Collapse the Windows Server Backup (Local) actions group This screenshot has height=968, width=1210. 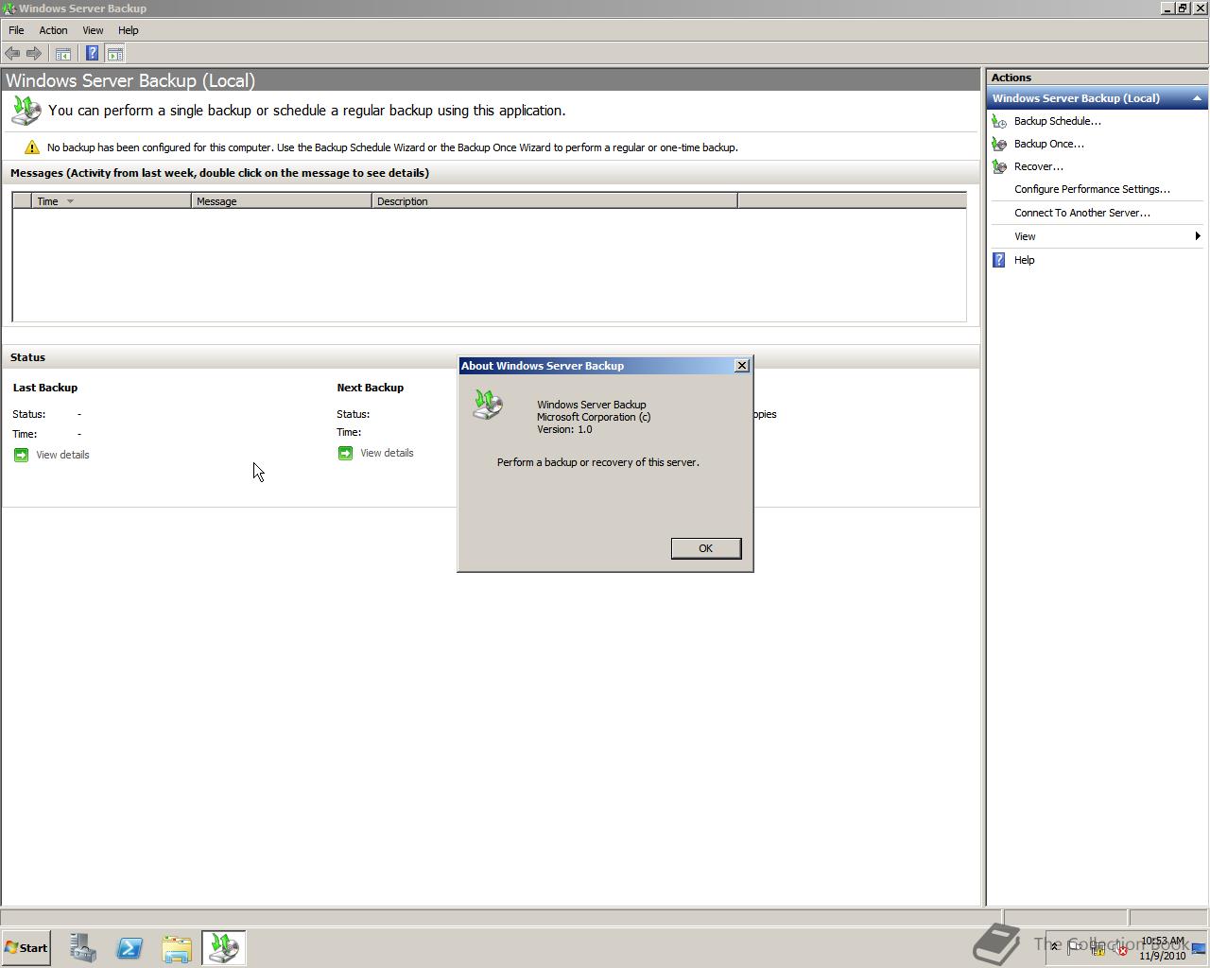pyautogui.click(x=1197, y=98)
